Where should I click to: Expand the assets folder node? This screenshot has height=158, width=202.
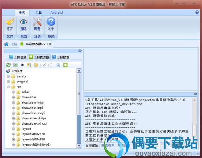pos(8,76)
